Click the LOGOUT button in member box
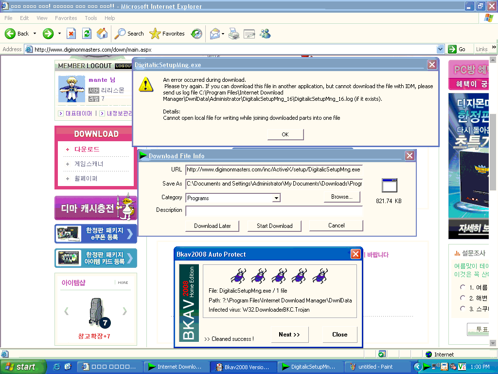 (x=123, y=66)
